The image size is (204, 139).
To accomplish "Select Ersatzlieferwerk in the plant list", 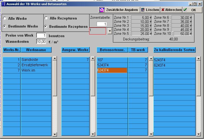I will click(36, 65).
